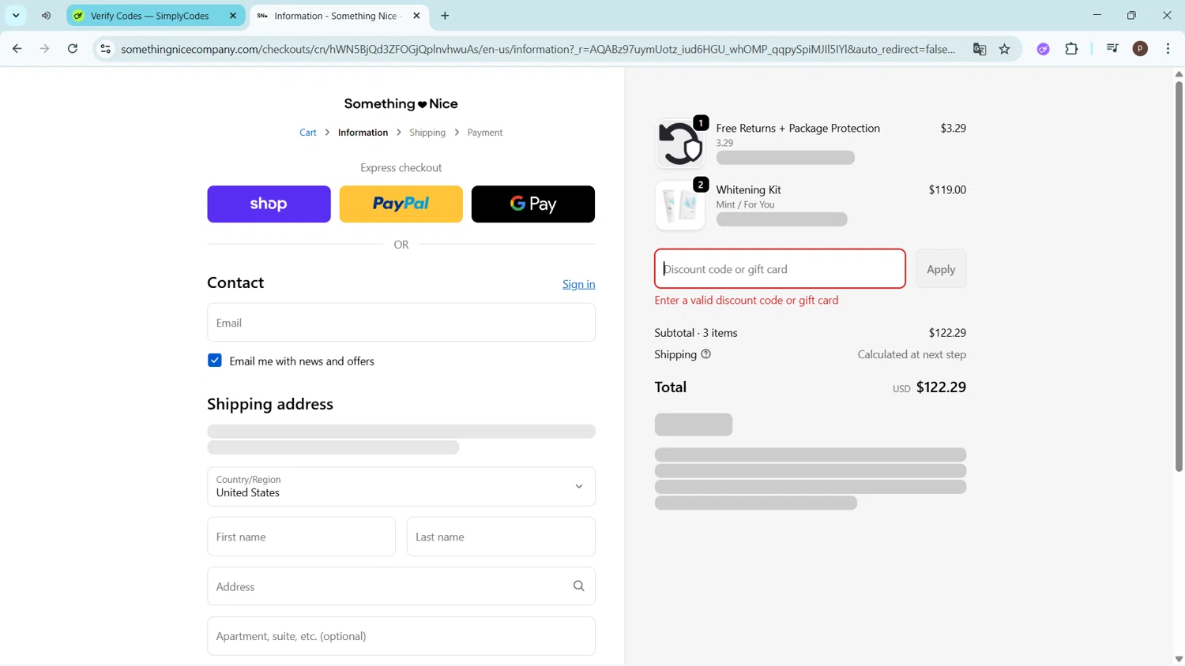View site information icon in address bar
The width and height of the screenshot is (1185, 666).
[105, 49]
